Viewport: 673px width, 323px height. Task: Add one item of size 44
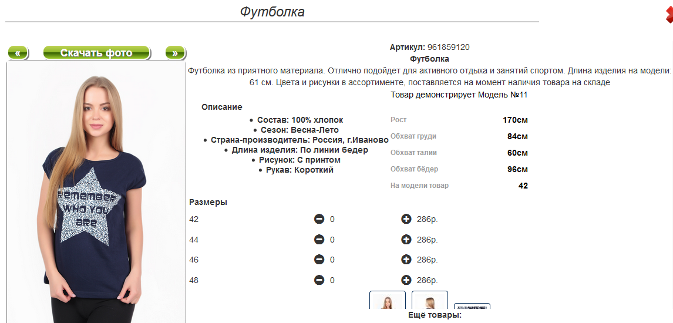point(406,240)
